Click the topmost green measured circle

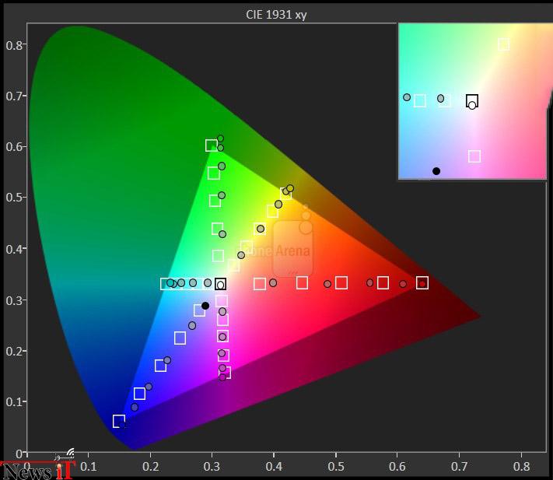pos(220,138)
